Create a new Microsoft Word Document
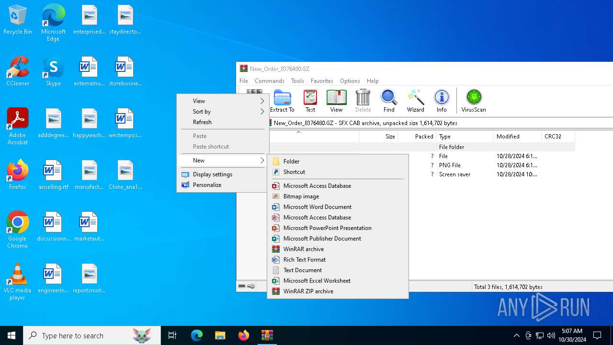 pos(338,207)
